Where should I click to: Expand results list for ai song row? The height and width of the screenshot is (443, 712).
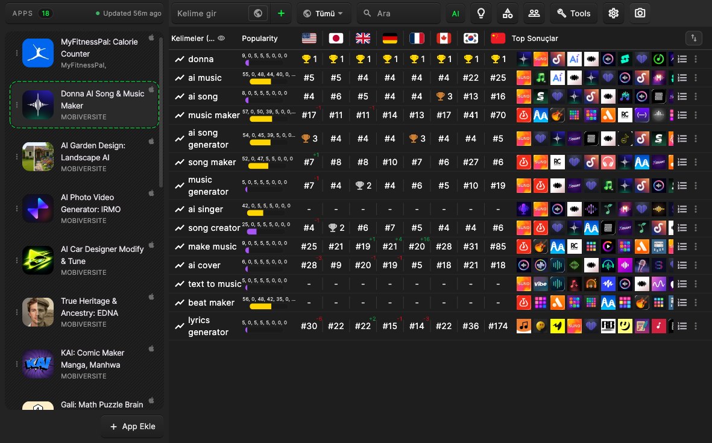pos(682,96)
